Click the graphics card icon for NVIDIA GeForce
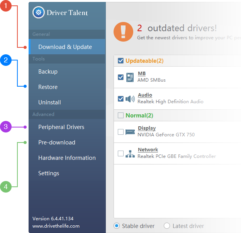The height and width of the screenshot is (233, 241). pyautogui.click(x=130, y=132)
